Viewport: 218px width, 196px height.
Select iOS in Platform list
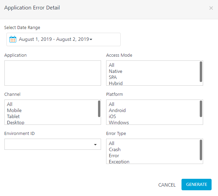[x=112, y=116]
